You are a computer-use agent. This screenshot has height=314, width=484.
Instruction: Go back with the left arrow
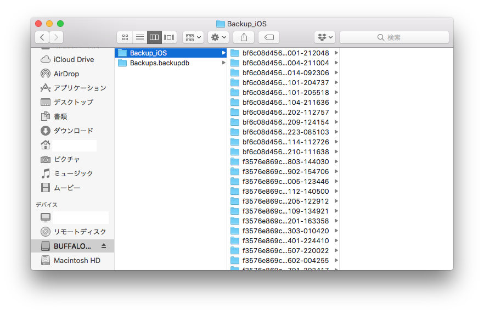click(42, 37)
